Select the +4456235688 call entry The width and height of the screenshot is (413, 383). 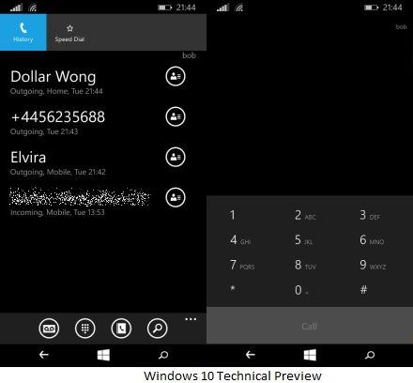click(x=58, y=122)
